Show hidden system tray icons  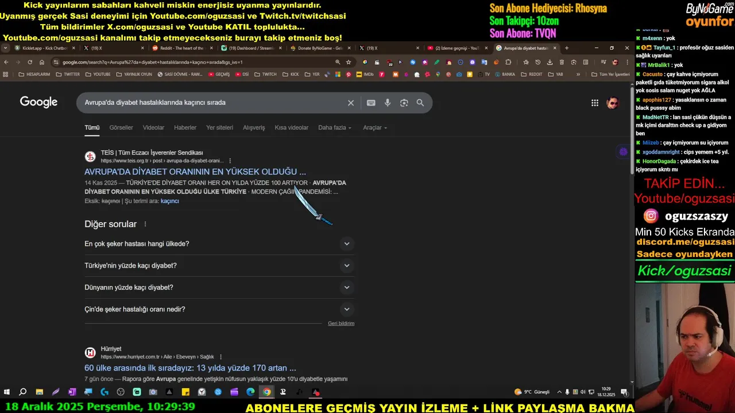(559, 392)
